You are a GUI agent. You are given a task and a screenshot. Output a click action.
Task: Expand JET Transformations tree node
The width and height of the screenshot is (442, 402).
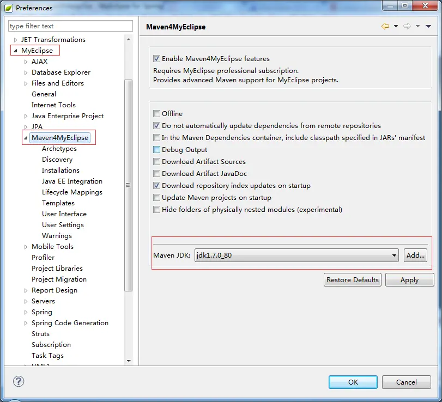pos(15,40)
